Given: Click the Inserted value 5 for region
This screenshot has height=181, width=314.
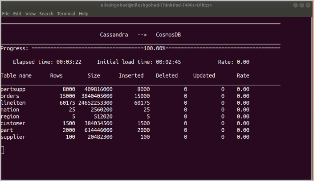Looking at the screenshot, I should [x=148, y=117].
